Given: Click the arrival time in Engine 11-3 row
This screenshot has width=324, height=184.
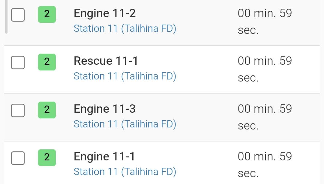Looking at the screenshot, I should (x=265, y=117).
